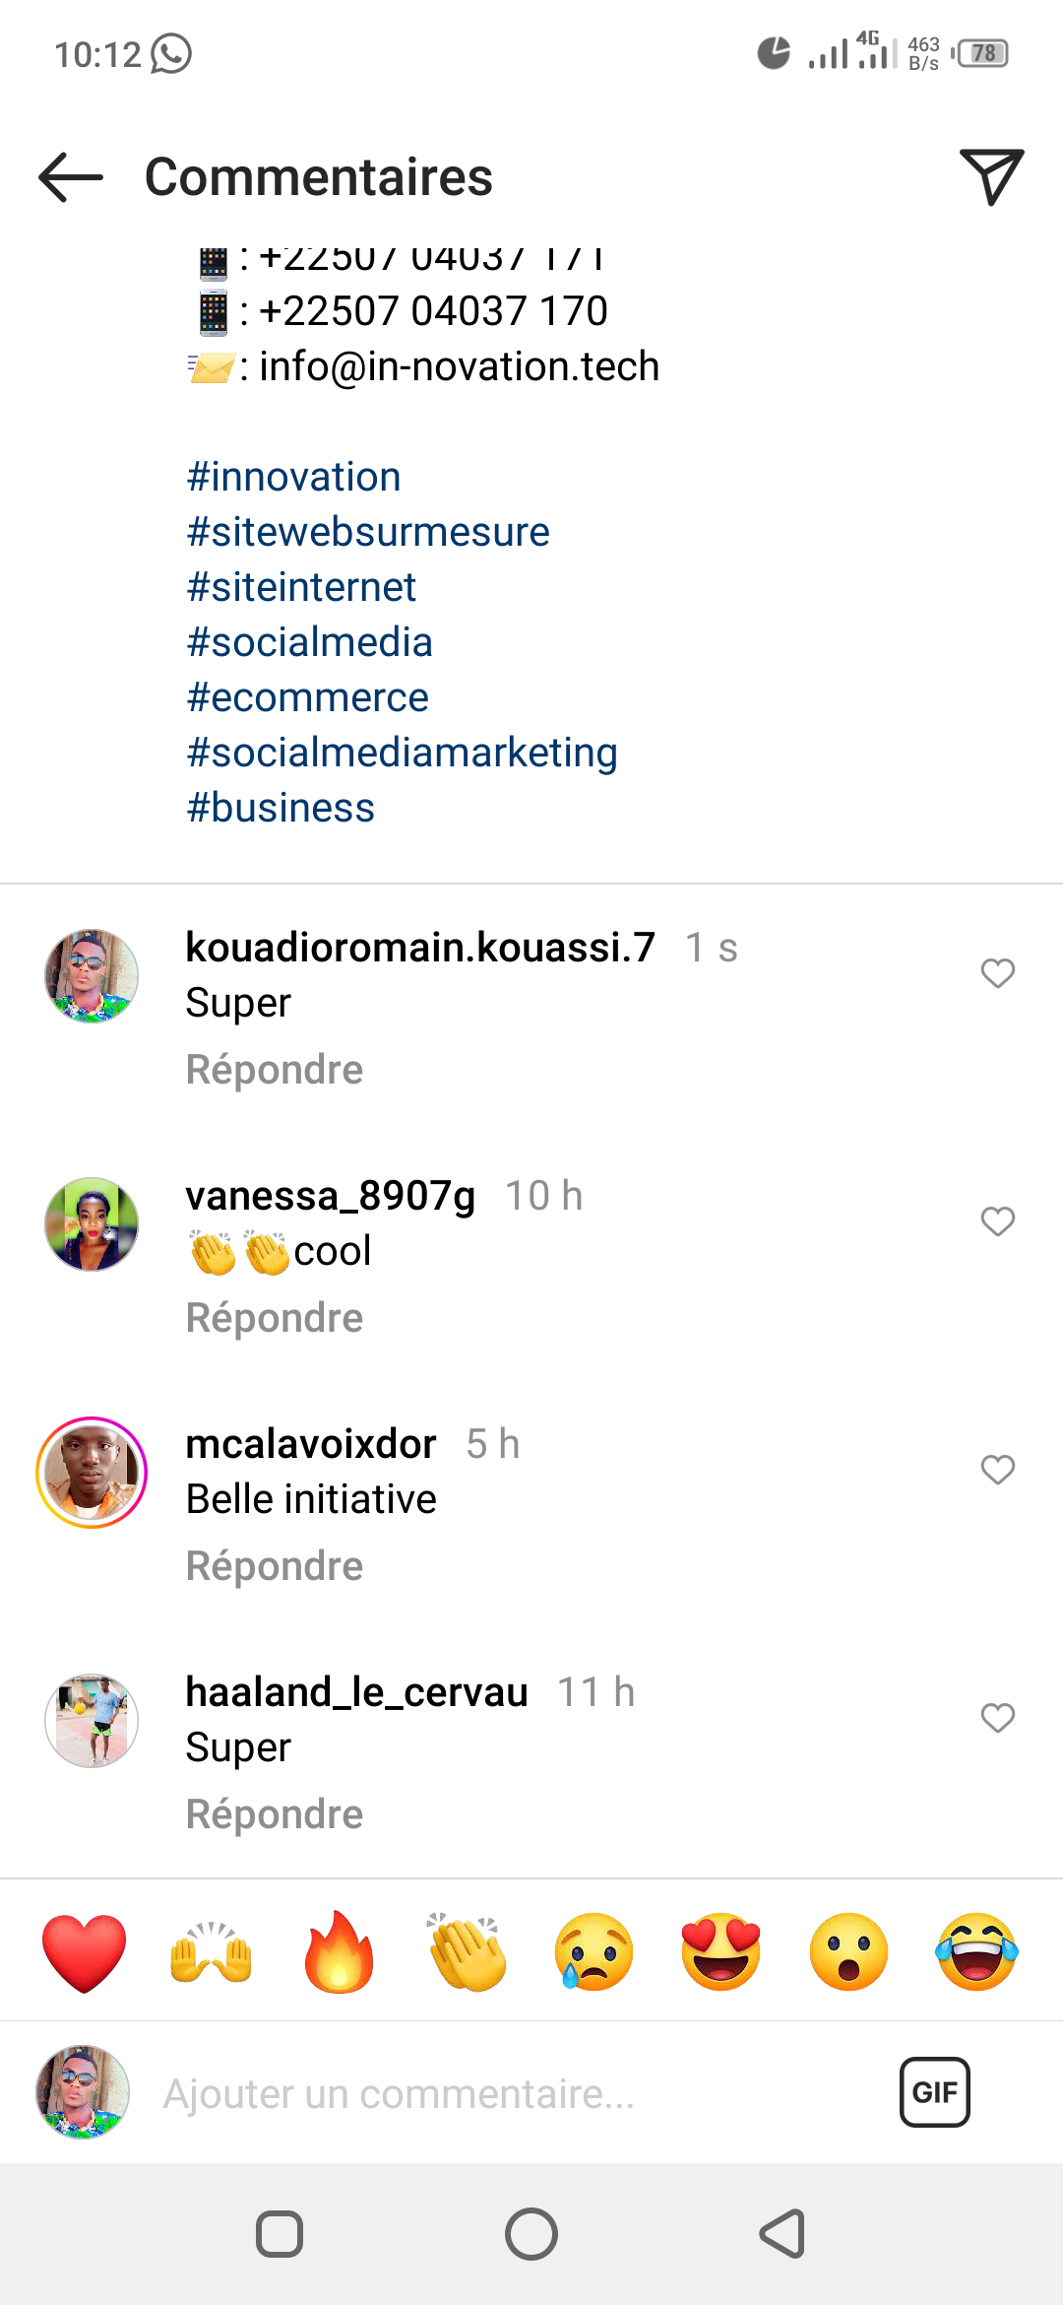
Task: Like vanessa_8907g's cool comment
Action: point(997,1221)
